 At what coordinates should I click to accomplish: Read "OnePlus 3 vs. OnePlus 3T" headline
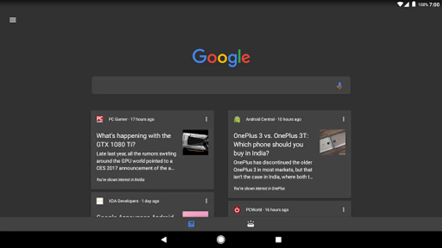tap(271, 144)
